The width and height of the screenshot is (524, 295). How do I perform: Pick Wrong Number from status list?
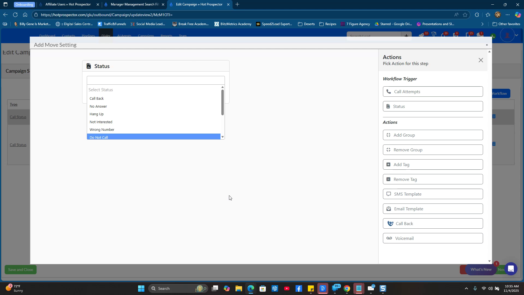(x=102, y=130)
